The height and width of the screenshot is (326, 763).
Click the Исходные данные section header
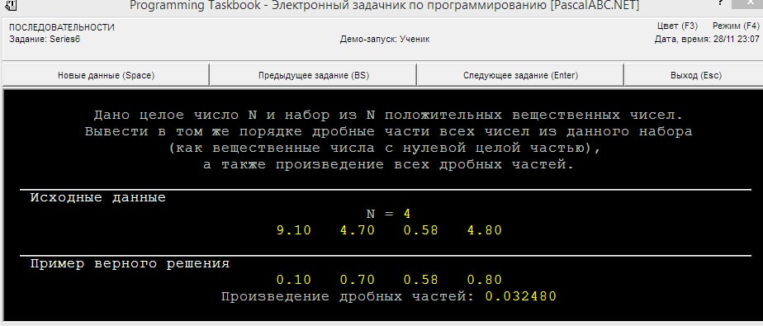point(97,197)
